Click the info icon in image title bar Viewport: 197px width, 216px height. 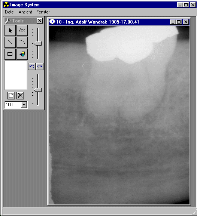pos(52,22)
